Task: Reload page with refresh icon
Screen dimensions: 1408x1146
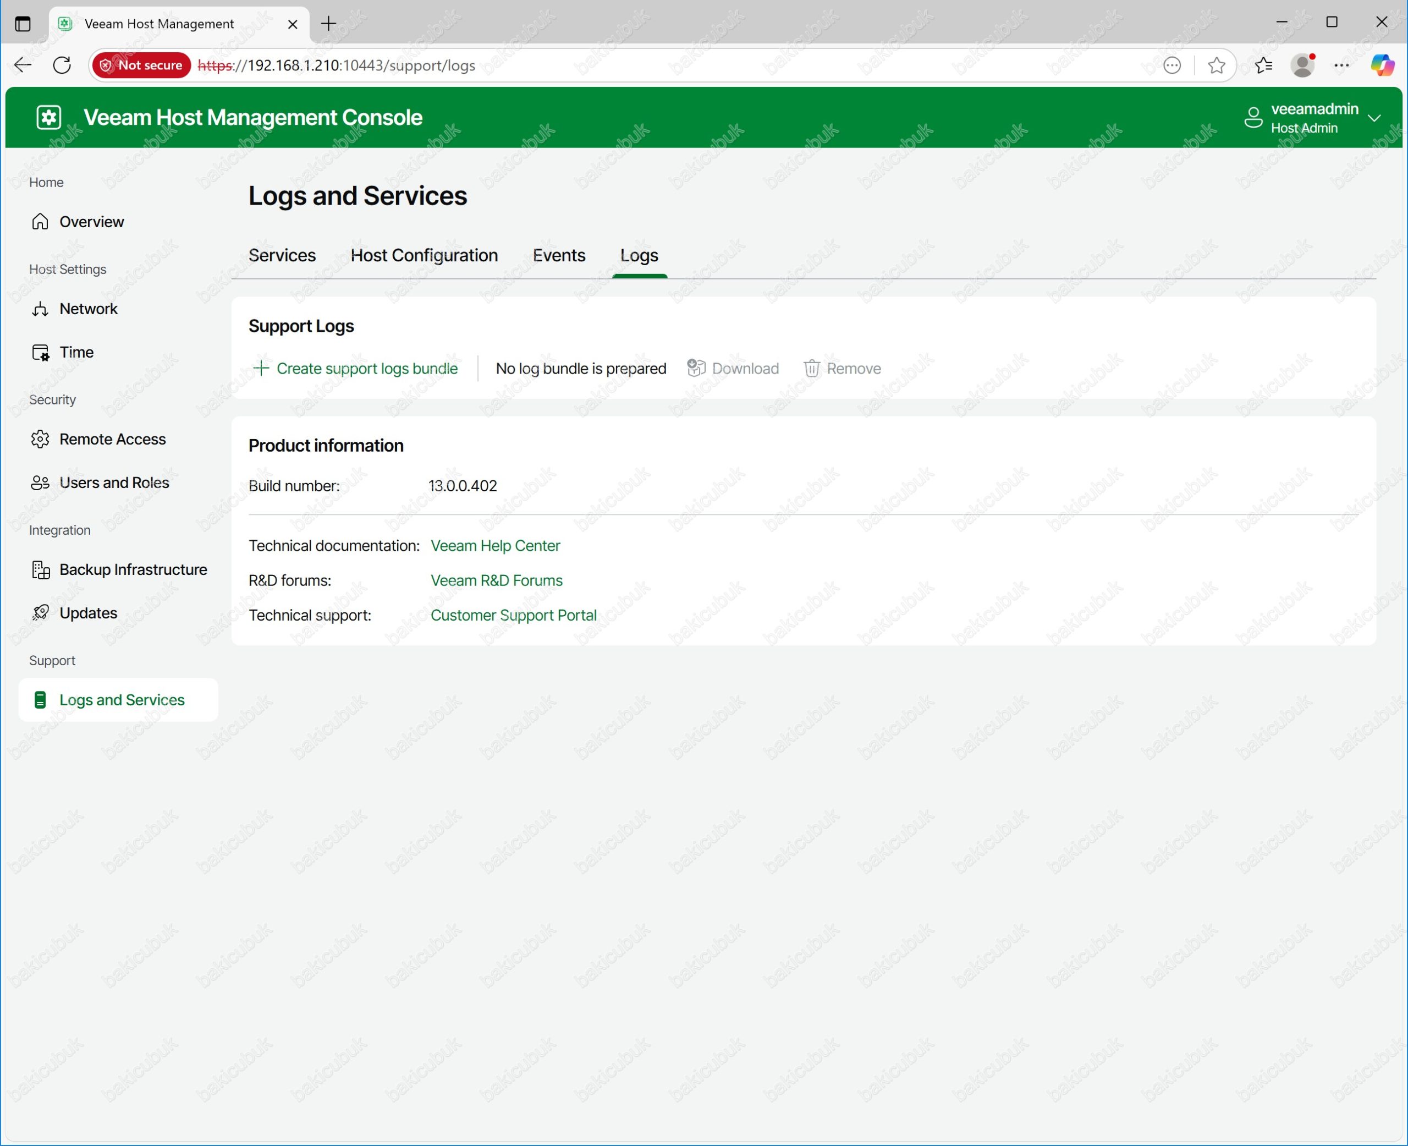Action: tap(62, 65)
